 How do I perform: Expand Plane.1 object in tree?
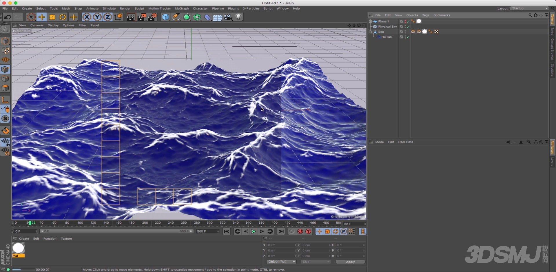click(x=370, y=21)
